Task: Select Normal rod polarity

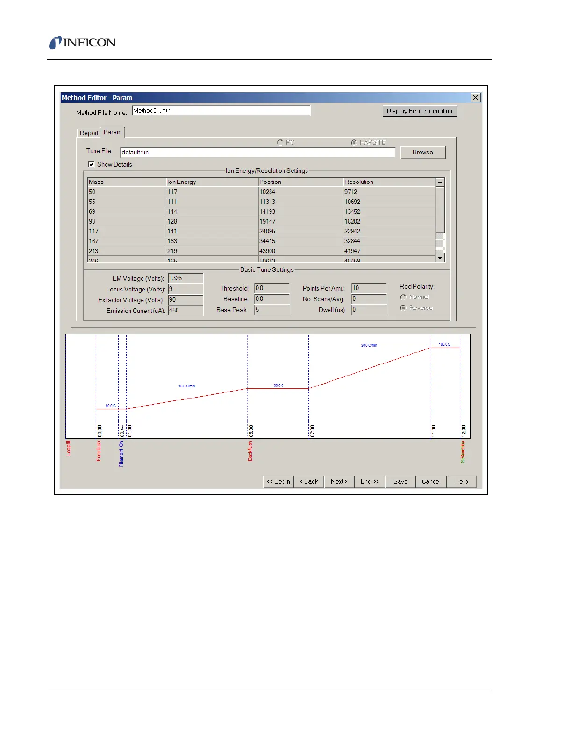Action: point(403,297)
